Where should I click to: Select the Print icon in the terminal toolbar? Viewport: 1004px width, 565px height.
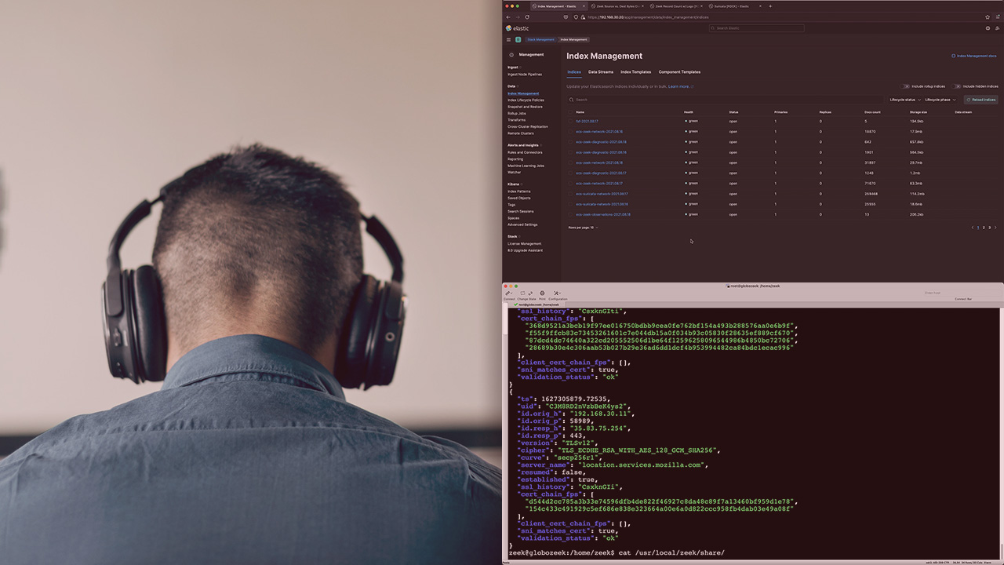pyautogui.click(x=542, y=293)
